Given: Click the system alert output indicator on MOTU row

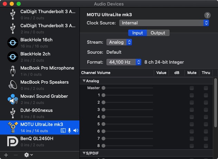Looking at the screenshot, I should (63, 130).
